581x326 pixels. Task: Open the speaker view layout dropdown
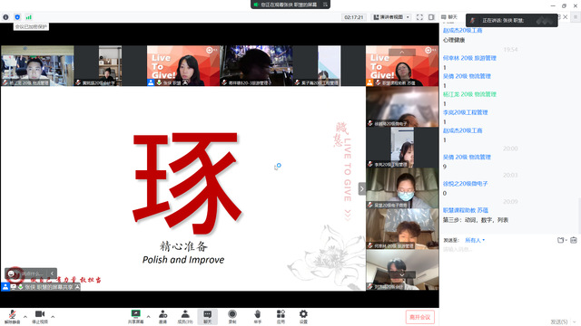391,17
